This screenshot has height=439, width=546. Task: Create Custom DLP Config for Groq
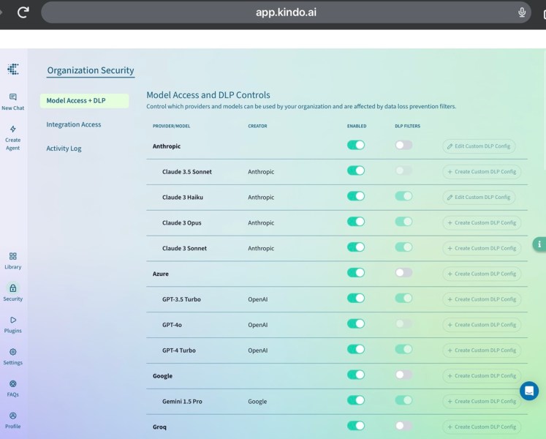pyautogui.click(x=482, y=427)
